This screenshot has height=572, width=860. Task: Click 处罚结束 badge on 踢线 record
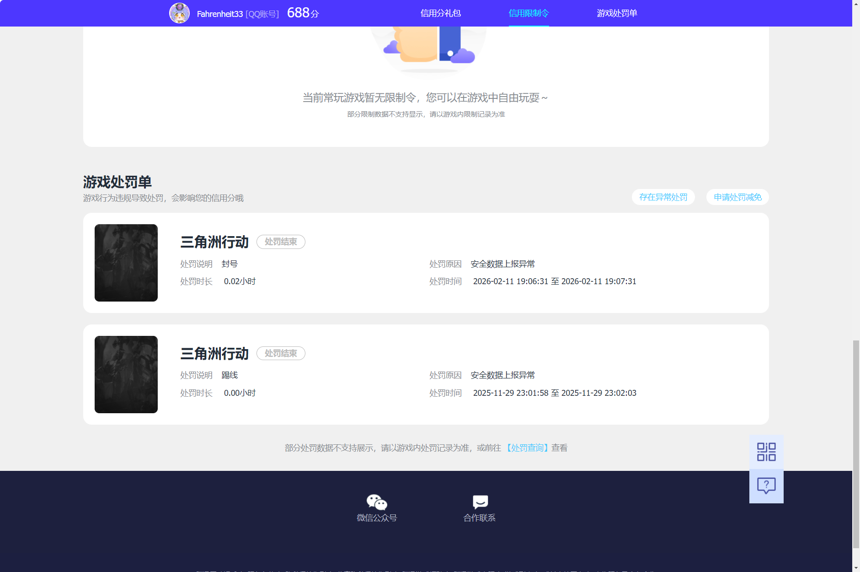(x=281, y=353)
